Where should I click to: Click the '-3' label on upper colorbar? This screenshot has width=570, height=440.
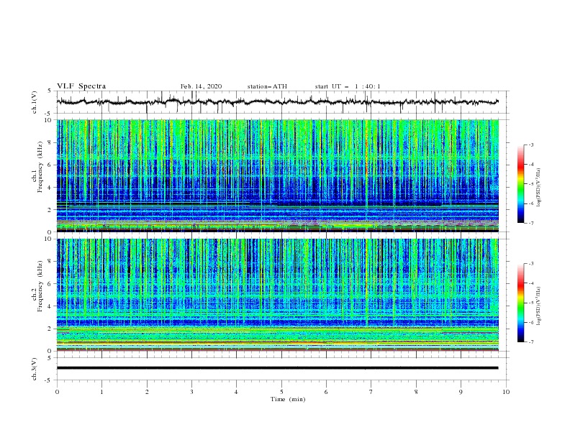coord(530,145)
